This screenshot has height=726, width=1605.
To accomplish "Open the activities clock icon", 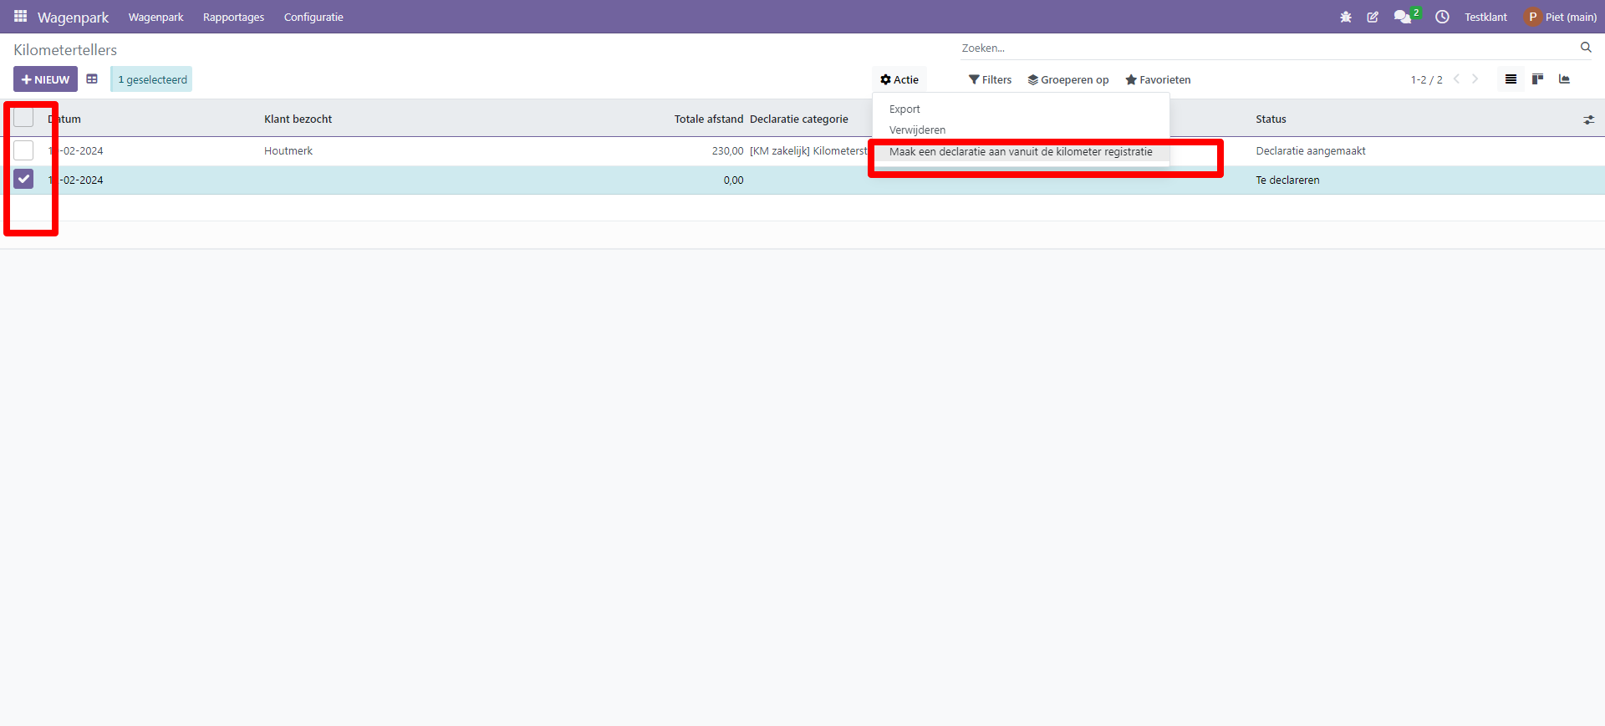I will click(1442, 17).
